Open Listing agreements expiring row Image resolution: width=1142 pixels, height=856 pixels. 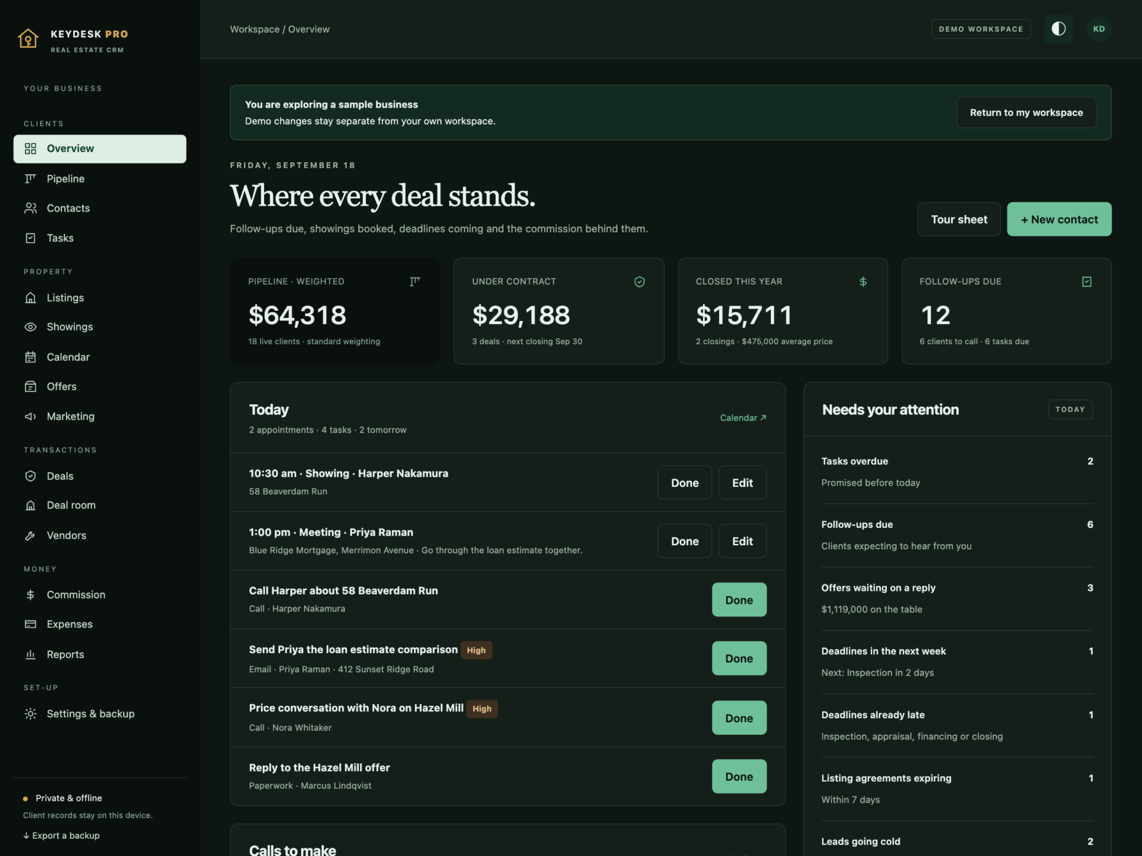click(957, 789)
